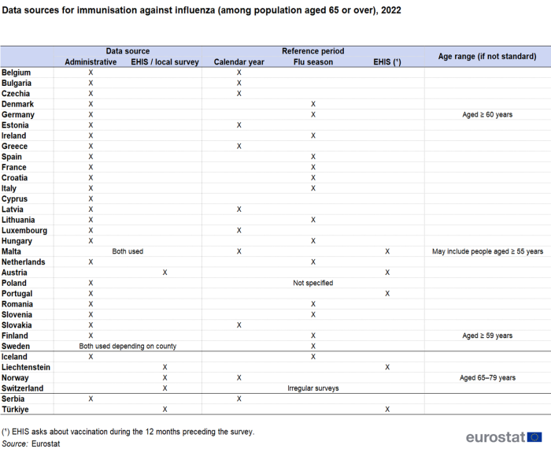Select the EHIS / local survey column header
Screen dimensions: 551x449
click(x=165, y=62)
